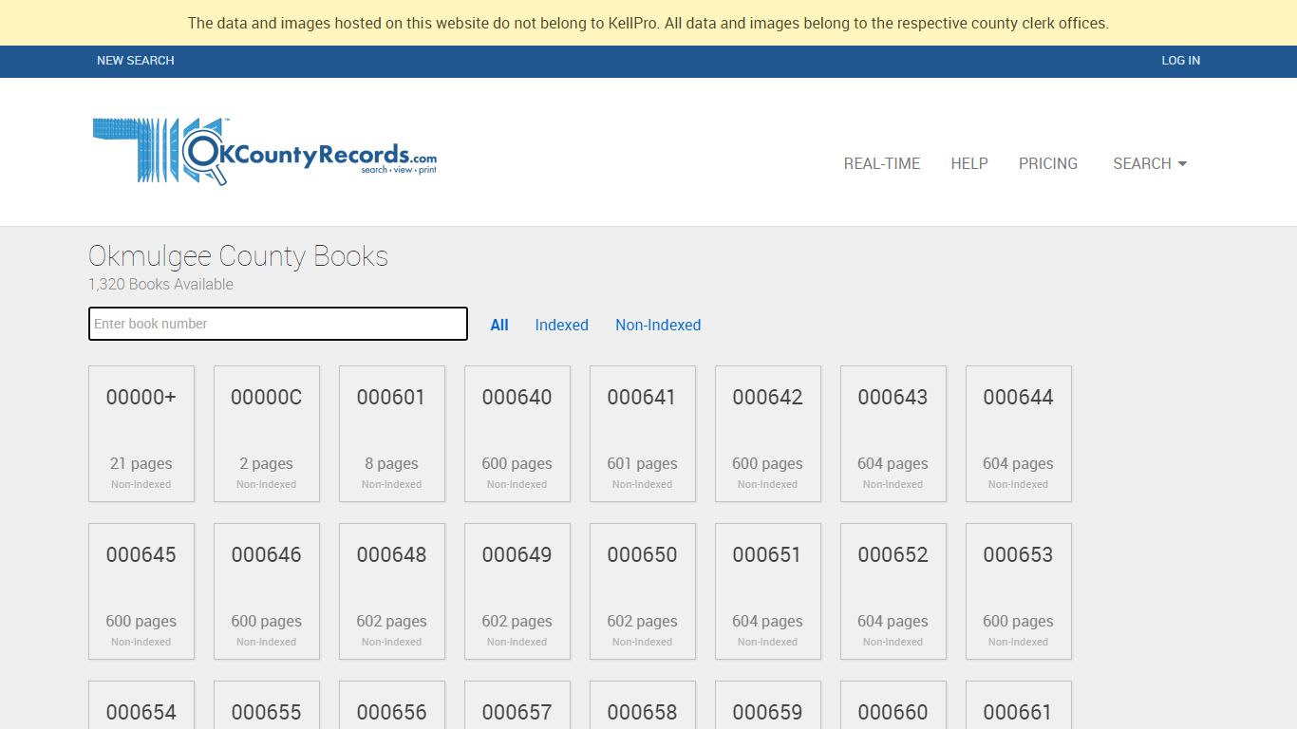
Task: Focus the Enter book number field
Action: click(278, 324)
